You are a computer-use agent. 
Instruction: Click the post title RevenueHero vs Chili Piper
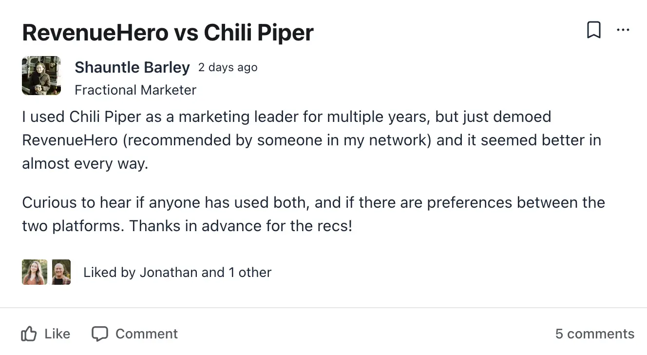point(168,32)
